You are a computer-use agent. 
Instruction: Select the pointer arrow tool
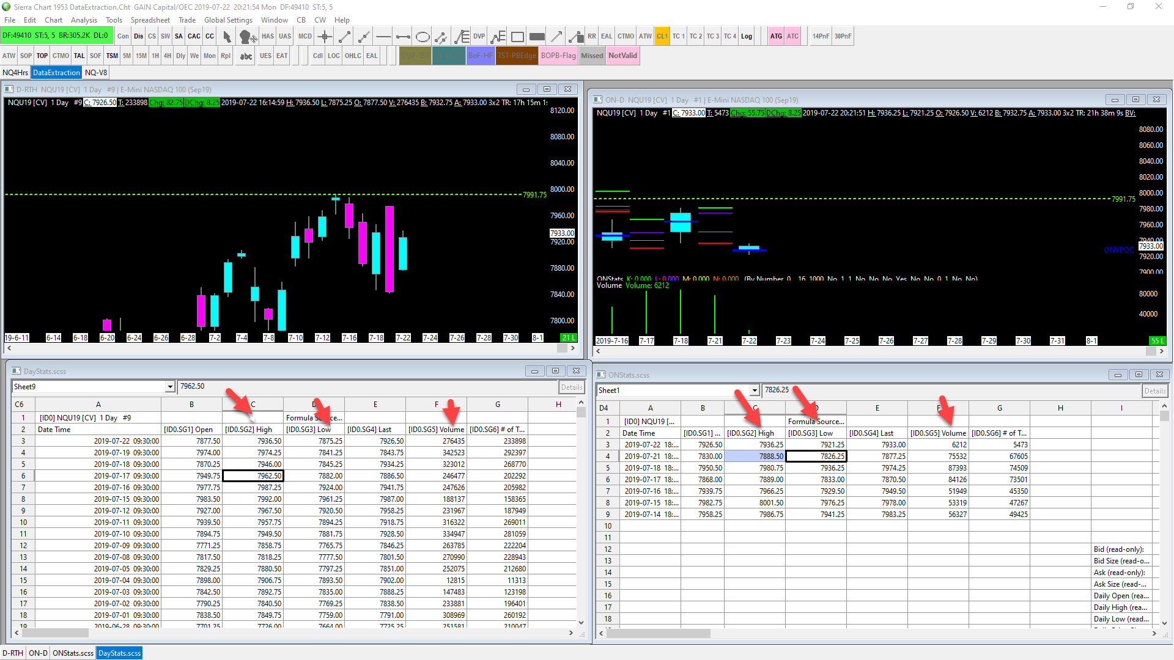coord(227,37)
